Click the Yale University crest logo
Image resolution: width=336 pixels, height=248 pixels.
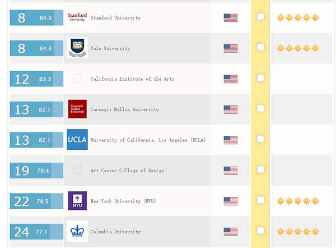(77, 48)
